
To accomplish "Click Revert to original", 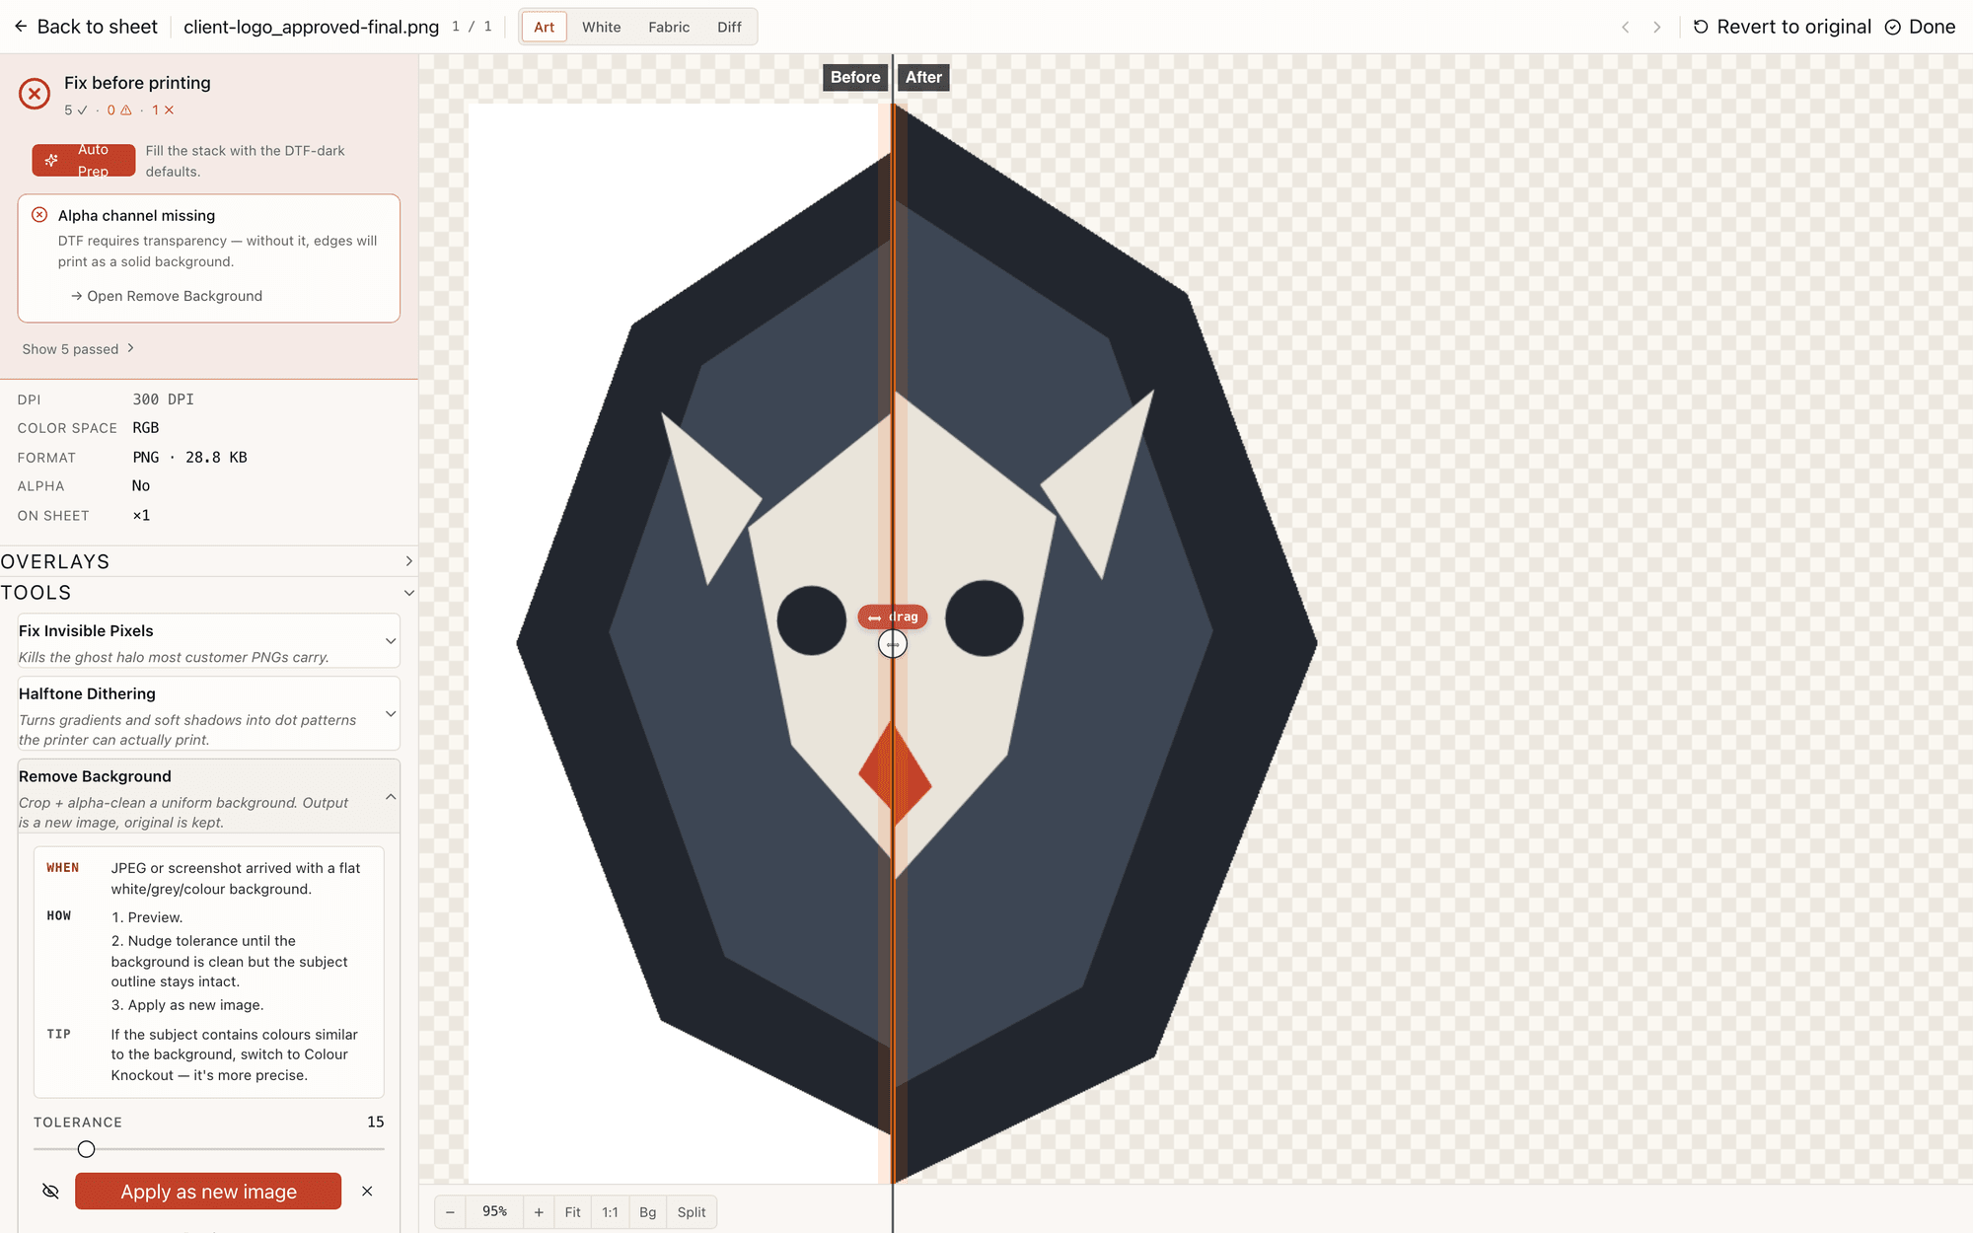I will pos(1782,27).
